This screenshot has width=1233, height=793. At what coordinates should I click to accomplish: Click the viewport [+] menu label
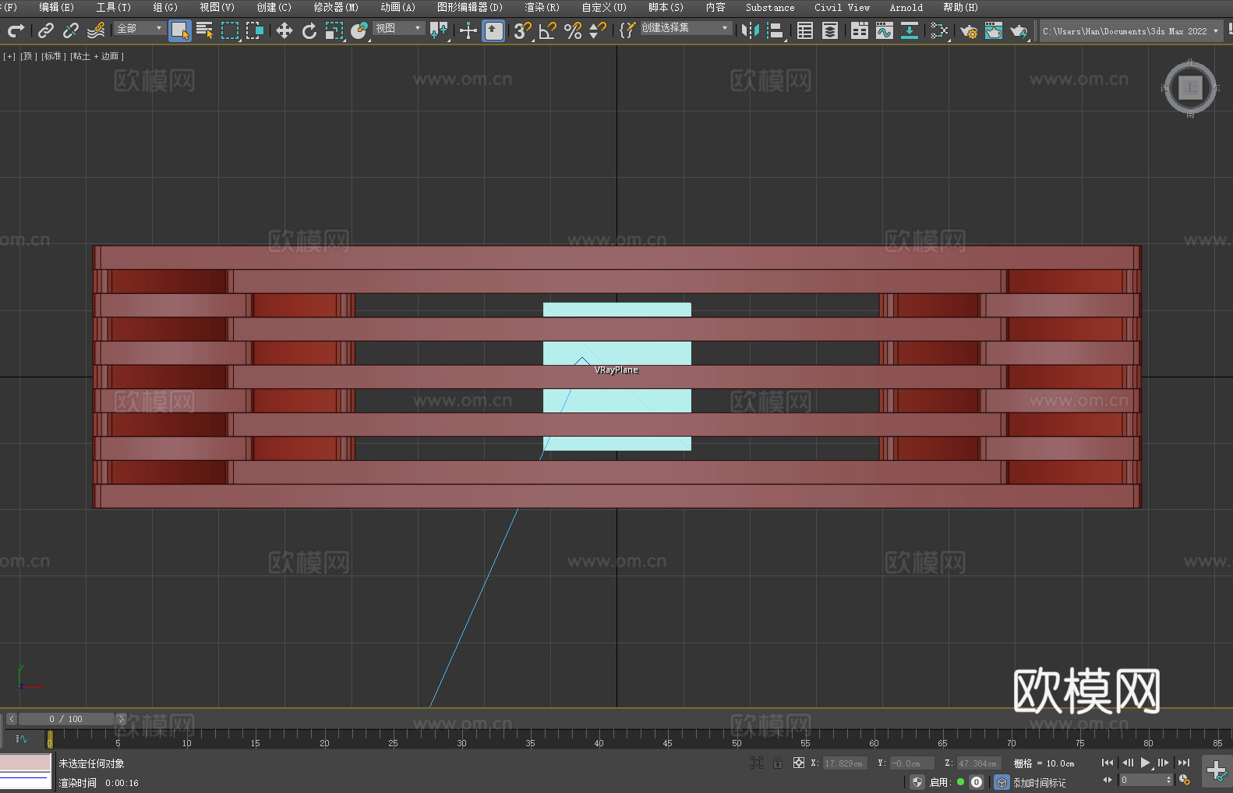[9, 56]
